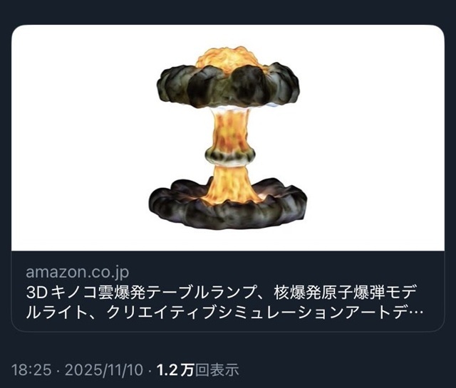Click the 2025/11/10 post date
This screenshot has height=388, width=456.
click(x=104, y=370)
